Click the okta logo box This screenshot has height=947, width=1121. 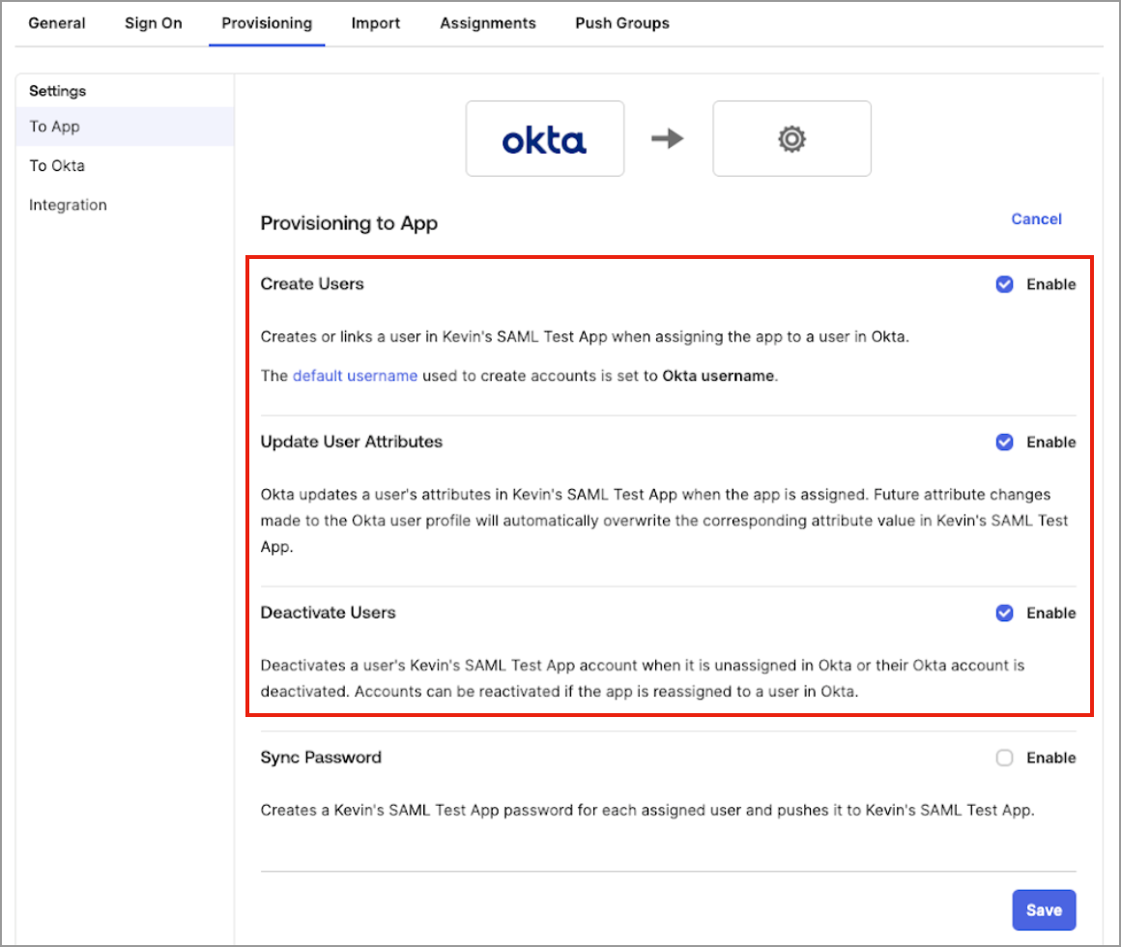tap(545, 138)
